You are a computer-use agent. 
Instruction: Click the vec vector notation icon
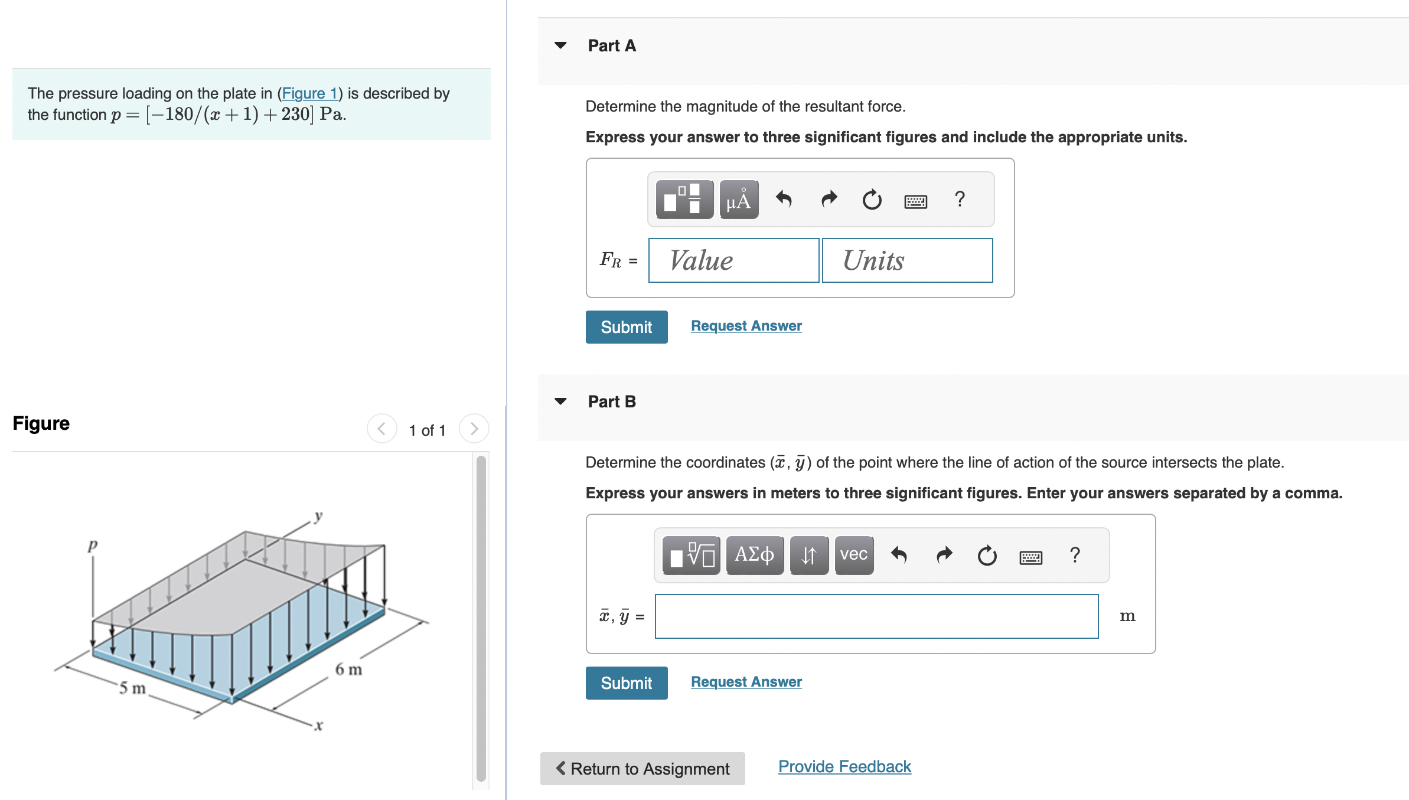853,554
